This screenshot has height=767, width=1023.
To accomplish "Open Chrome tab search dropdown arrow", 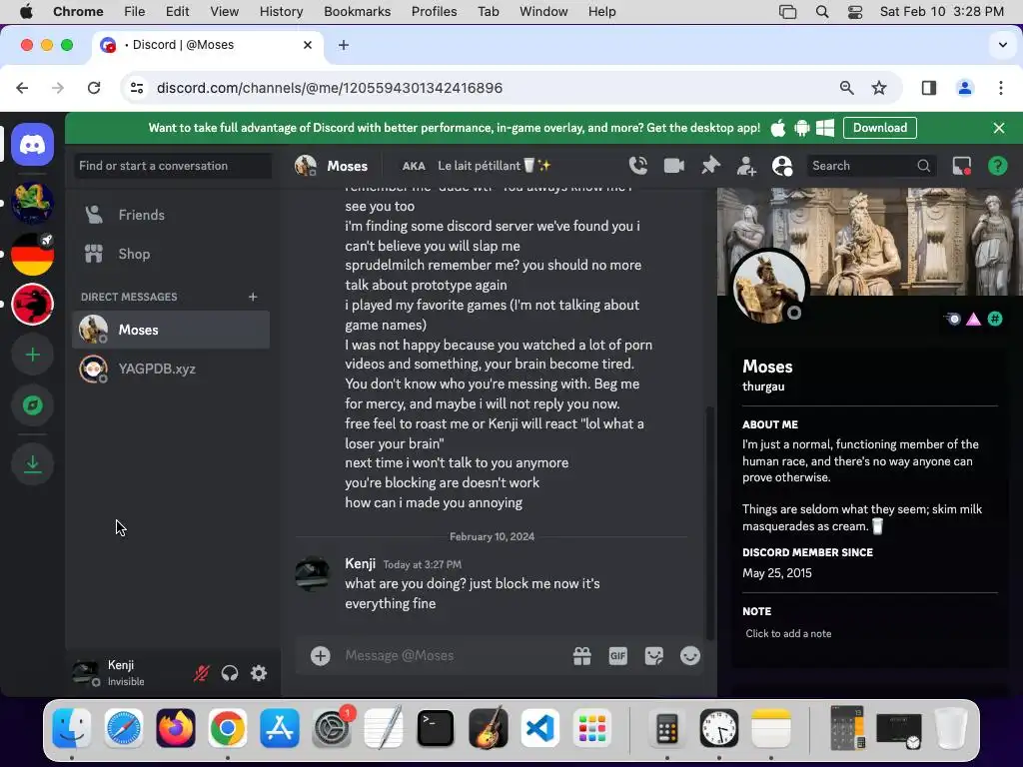I will pyautogui.click(x=1003, y=45).
